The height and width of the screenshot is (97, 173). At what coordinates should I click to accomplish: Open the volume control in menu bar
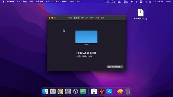tap(132, 2)
